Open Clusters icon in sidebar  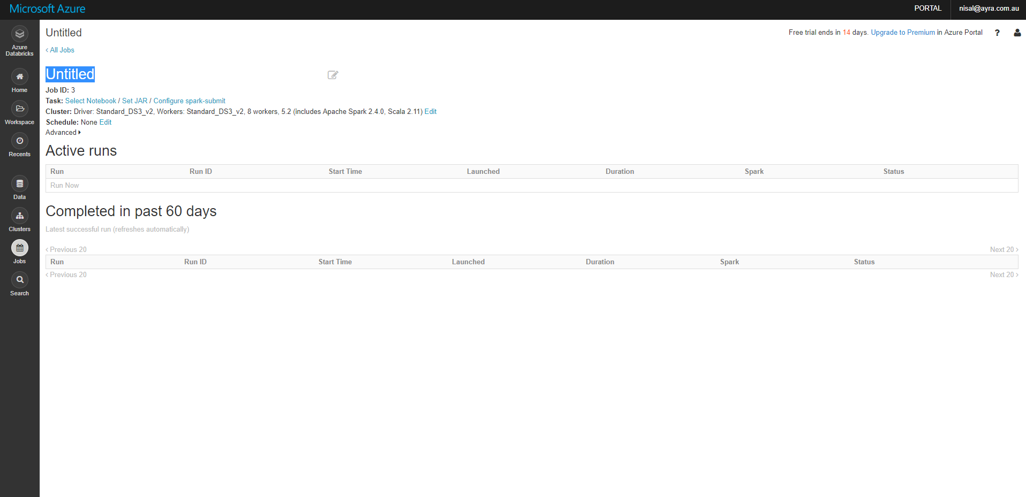pyautogui.click(x=20, y=216)
